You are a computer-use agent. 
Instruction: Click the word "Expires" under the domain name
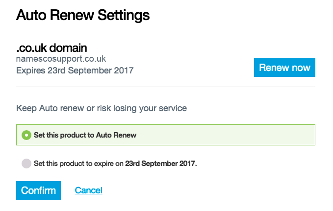click(x=31, y=70)
